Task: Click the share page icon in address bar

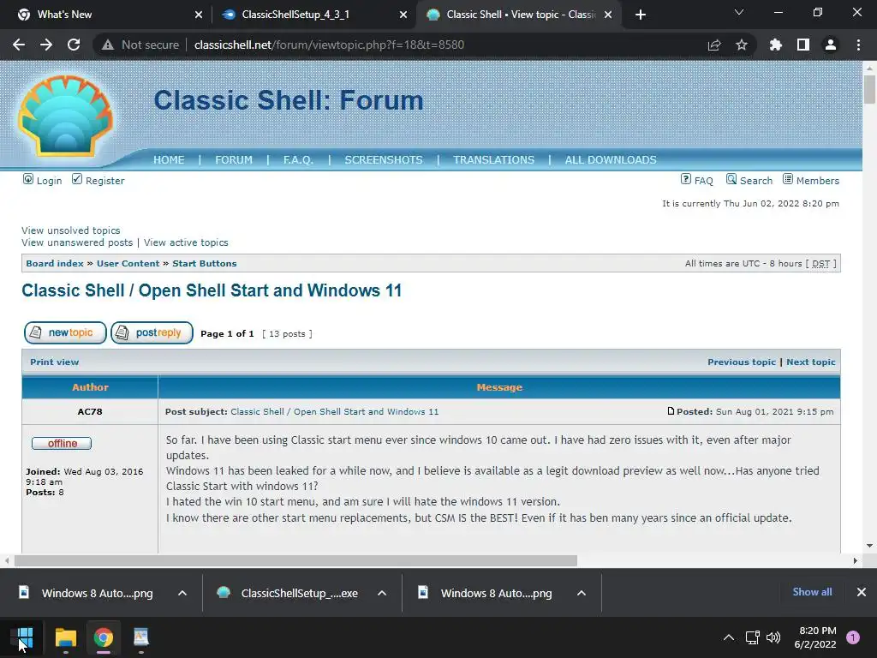Action: (x=714, y=45)
